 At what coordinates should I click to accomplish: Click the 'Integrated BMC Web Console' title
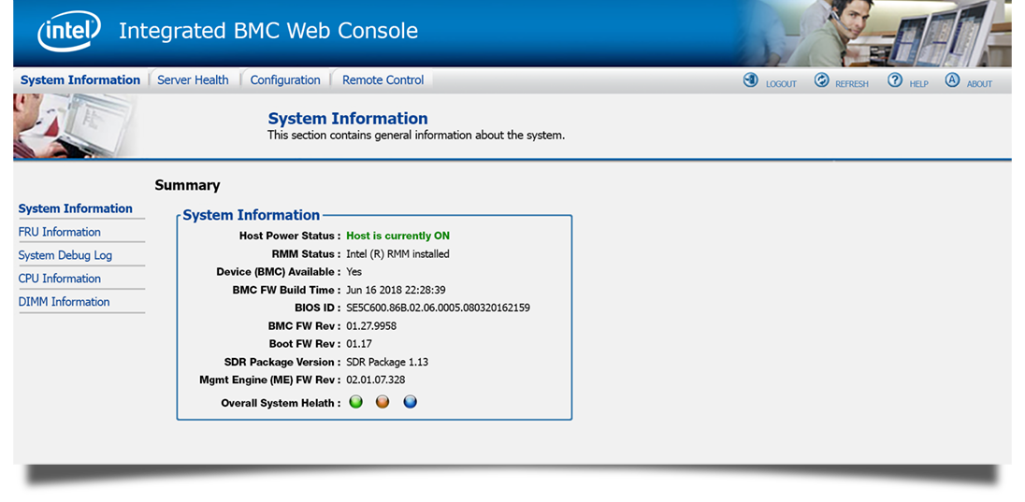[x=268, y=31]
